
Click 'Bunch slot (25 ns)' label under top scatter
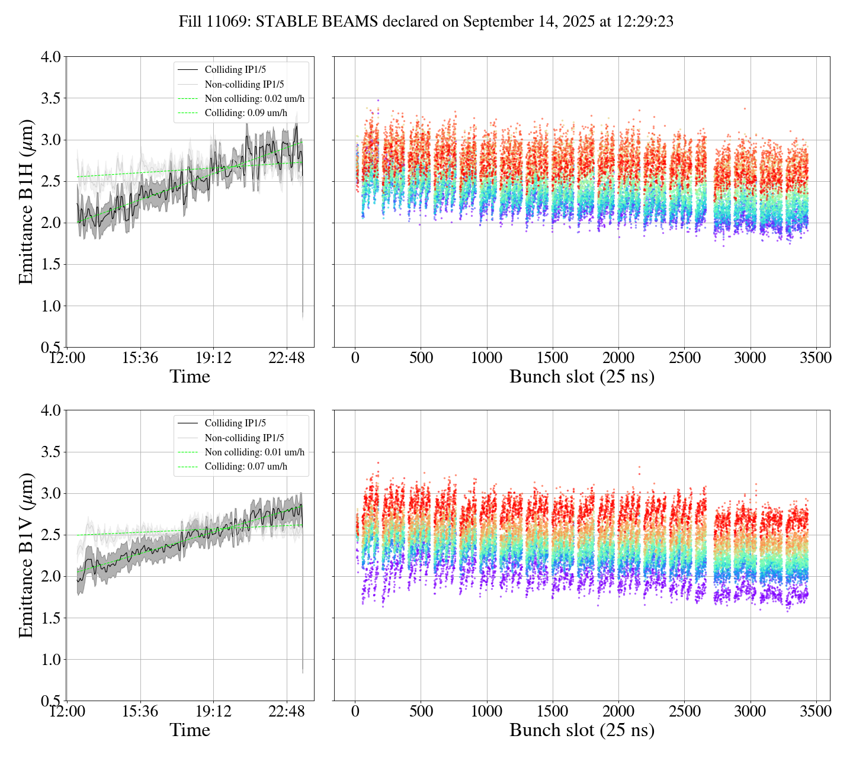point(582,377)
